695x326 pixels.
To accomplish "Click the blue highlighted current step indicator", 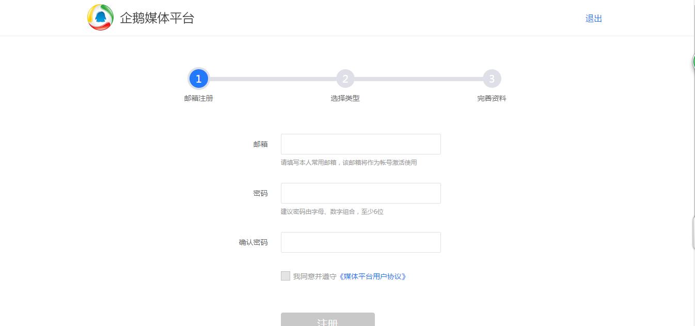I will 199,79.
